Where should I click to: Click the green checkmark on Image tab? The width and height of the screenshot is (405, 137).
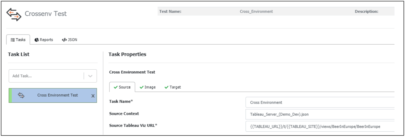[142, 87]
